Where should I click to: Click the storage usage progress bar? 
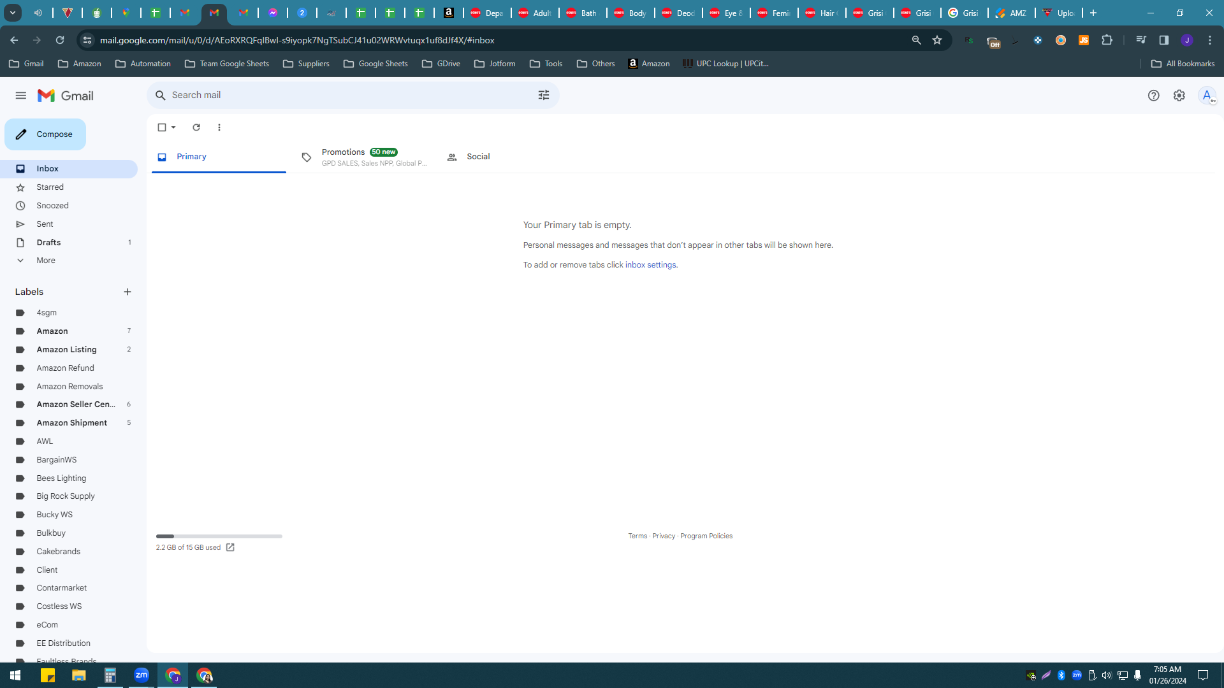click(219, 536)
